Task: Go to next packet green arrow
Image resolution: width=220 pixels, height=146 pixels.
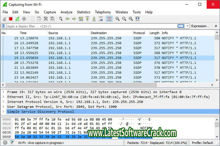Action: pyautogui.click(x=74, y=19)
